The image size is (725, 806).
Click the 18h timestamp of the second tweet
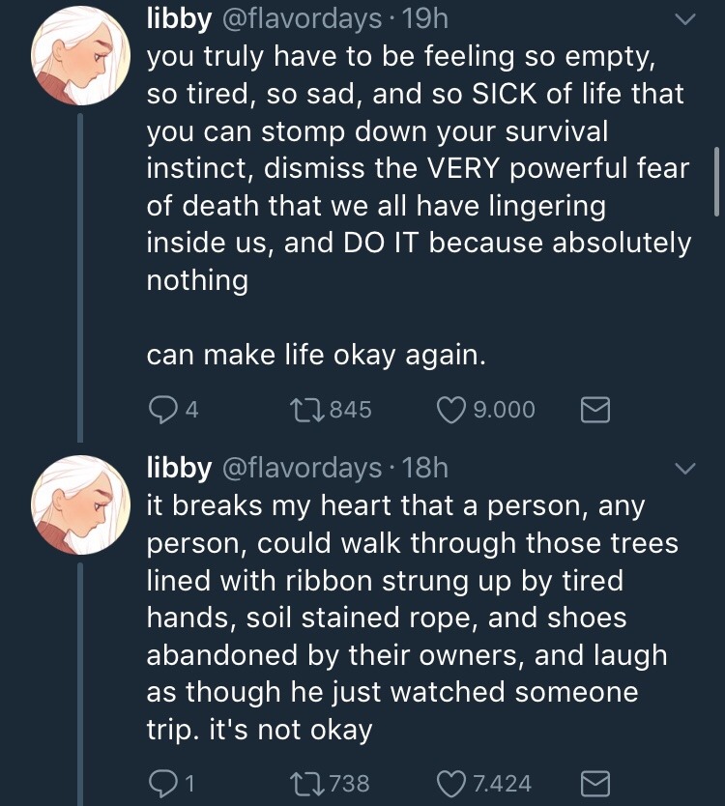point(423,468)
